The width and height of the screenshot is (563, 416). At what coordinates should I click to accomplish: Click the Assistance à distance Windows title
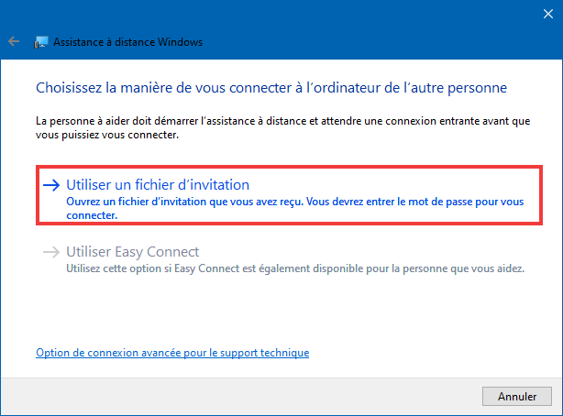pos(127,42)
